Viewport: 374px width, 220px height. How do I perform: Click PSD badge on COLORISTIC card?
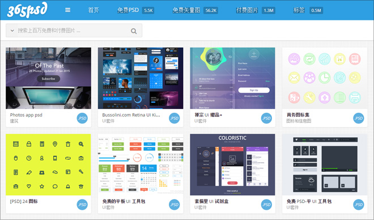(266, 205)
